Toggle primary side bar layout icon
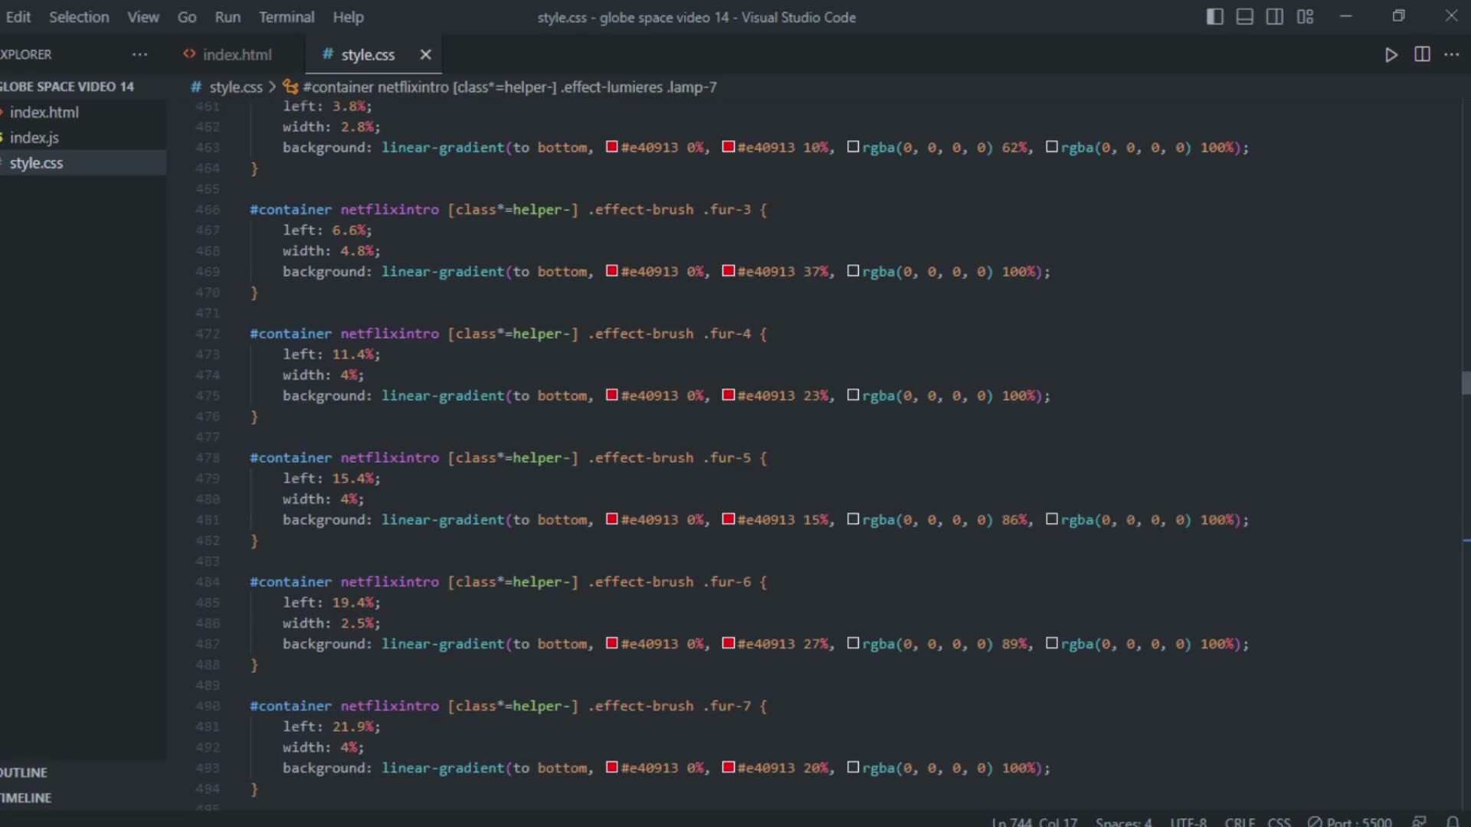 point(1214,17)
